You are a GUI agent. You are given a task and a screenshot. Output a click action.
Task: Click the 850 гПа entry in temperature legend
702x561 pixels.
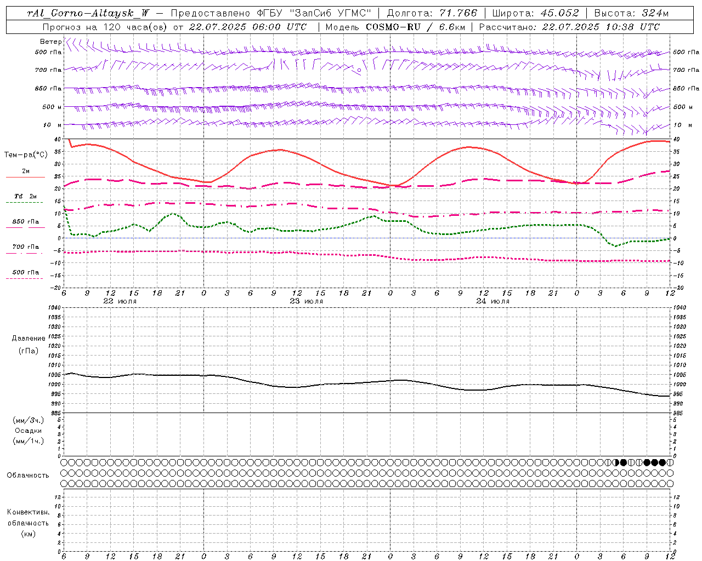pos(26,222)
